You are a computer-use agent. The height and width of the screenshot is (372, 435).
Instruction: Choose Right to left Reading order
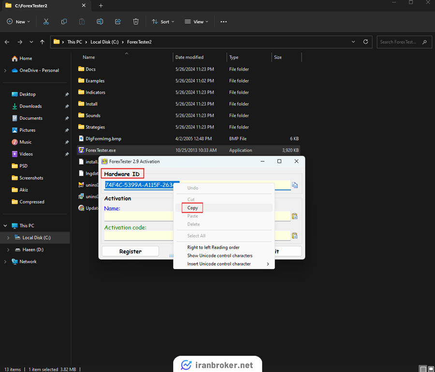[224, 247]
